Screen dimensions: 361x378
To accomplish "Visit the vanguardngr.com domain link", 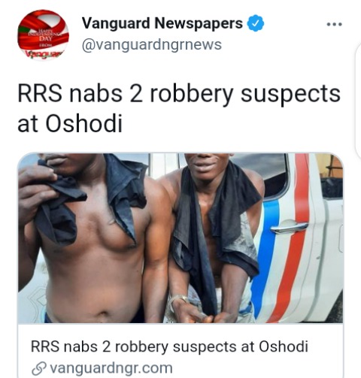I will (111, 368).
